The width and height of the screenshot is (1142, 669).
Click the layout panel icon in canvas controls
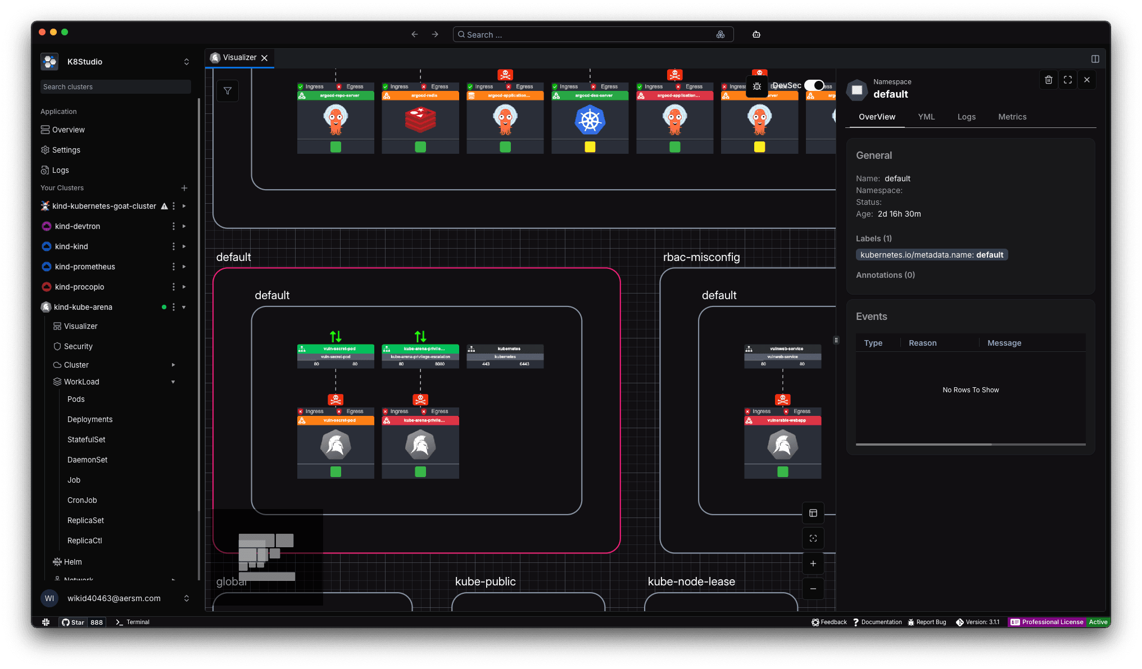813,513
